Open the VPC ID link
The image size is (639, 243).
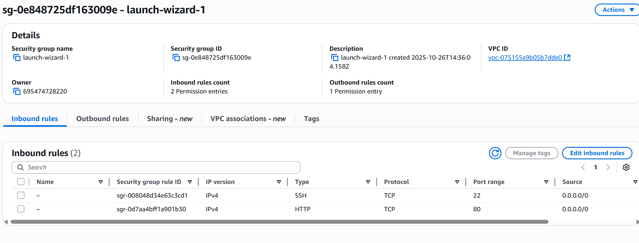pos(525,58)
